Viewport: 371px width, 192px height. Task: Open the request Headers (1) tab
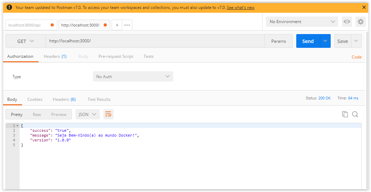tap(55, 56)
